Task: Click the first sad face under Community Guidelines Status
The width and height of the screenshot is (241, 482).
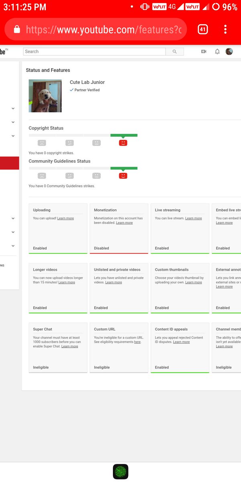Action: point(42,176)
